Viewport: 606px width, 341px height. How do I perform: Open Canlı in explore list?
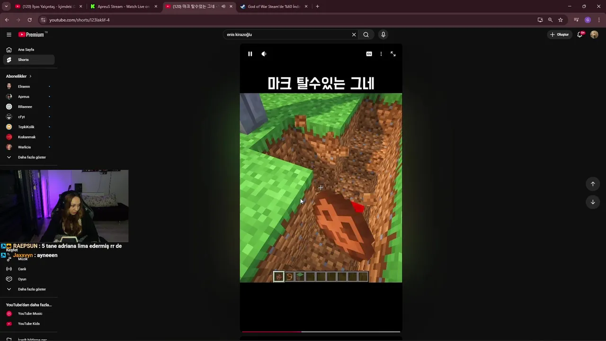click(28, 269)
